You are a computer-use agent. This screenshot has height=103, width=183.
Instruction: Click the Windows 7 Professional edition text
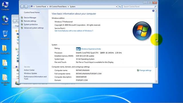(x=63, y=22)
